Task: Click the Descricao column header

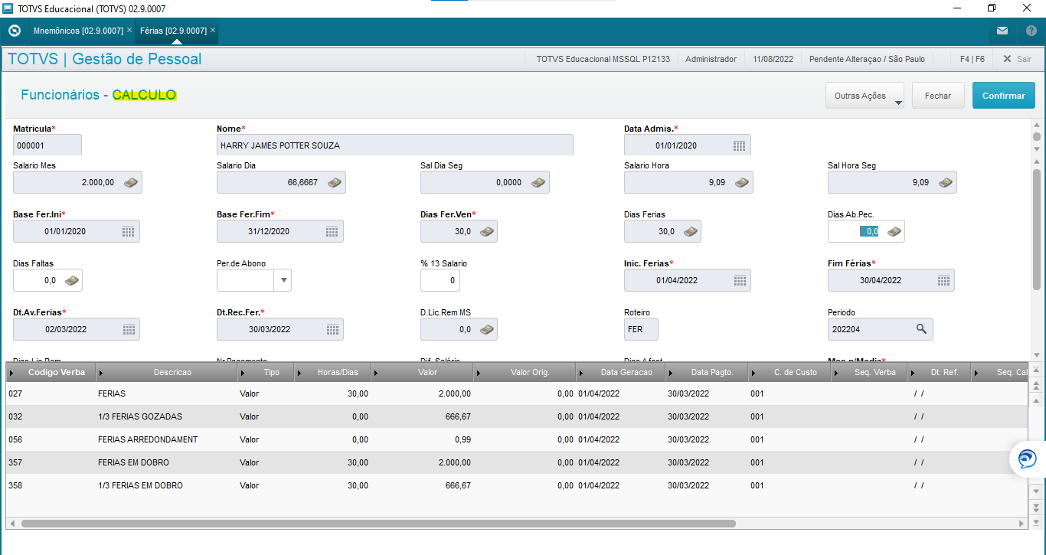Action: pyautogui.click(x=168, y=372)
